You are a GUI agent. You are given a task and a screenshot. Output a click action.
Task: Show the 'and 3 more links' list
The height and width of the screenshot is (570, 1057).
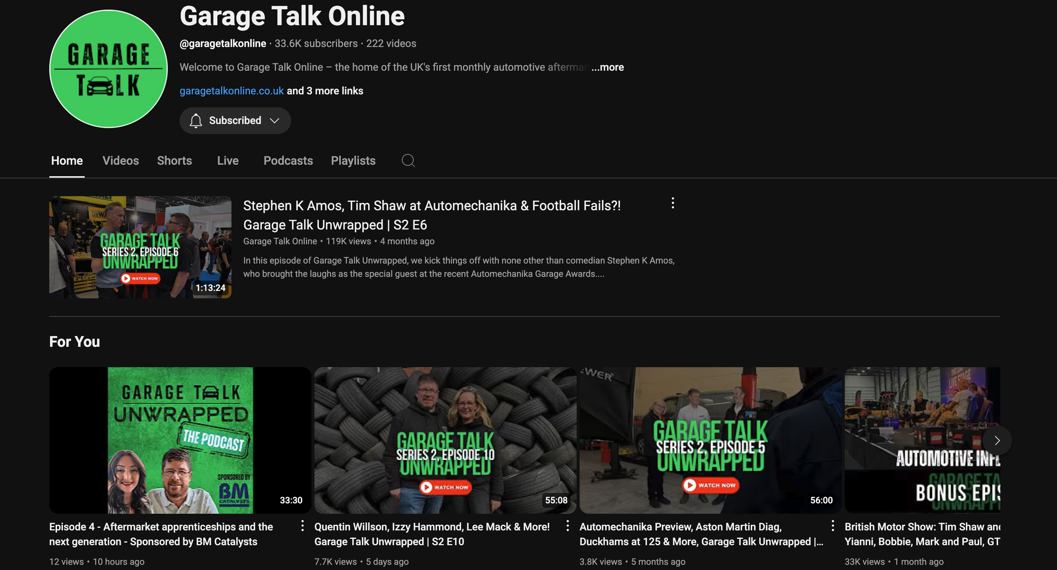coord(325,91)
